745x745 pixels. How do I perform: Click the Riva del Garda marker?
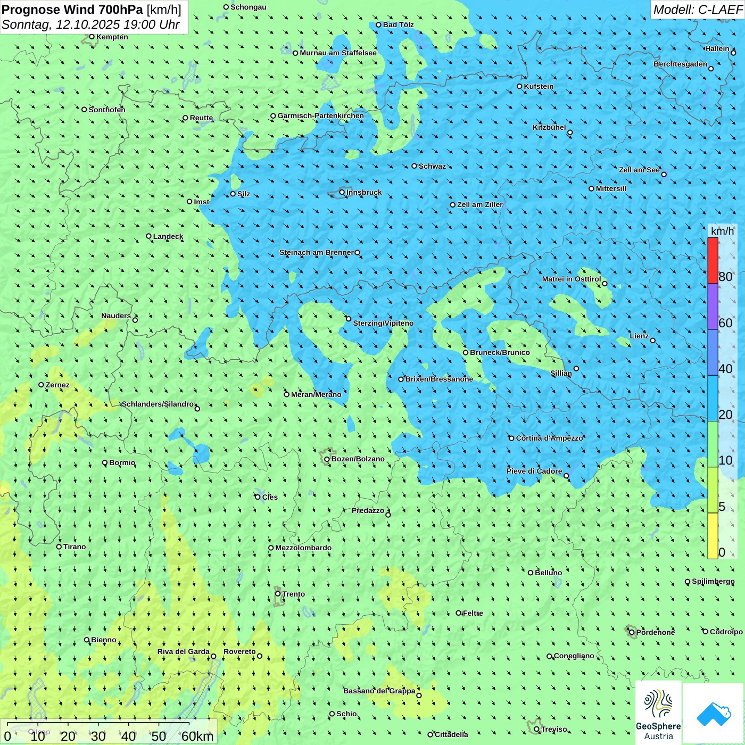[213, 656]
